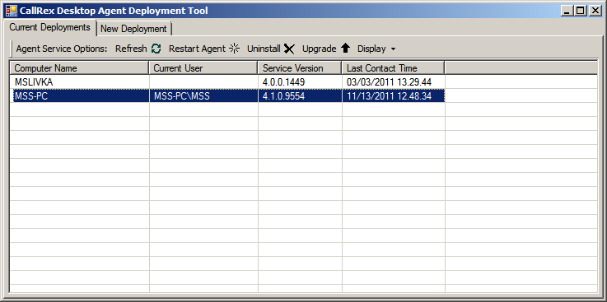Sort by the Service Version column header

tap(300, 68)
